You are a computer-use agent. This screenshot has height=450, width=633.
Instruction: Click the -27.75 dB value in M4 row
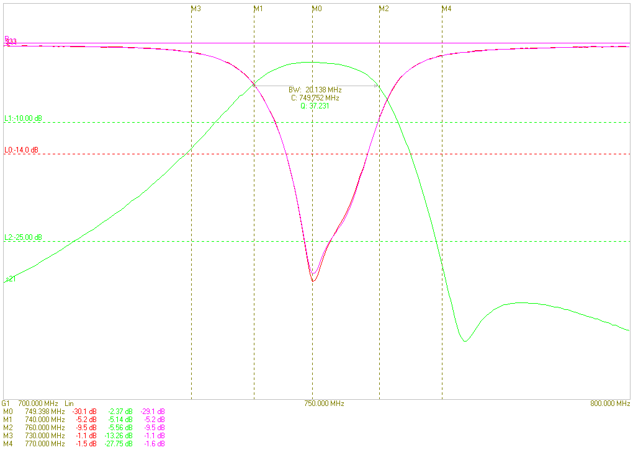[x=119, y=444]
